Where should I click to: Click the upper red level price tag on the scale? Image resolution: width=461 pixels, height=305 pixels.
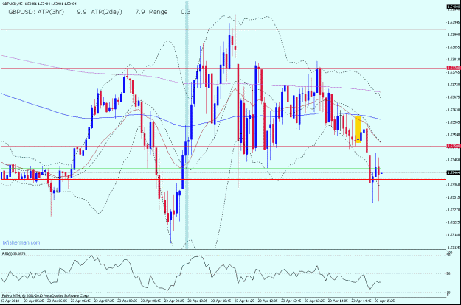pos(454,68)
